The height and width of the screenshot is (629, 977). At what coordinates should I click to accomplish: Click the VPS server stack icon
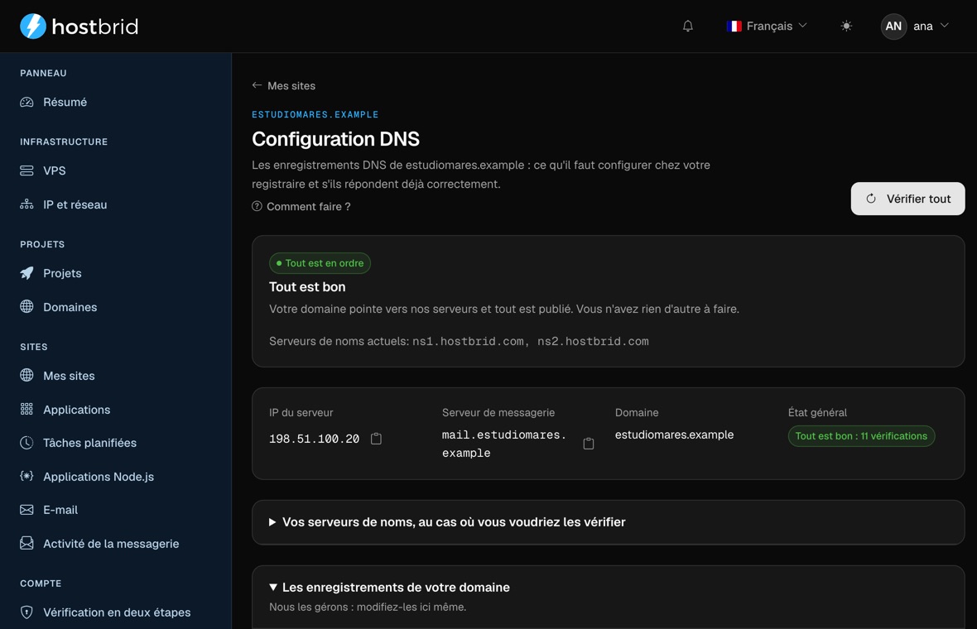coord(26,170)
